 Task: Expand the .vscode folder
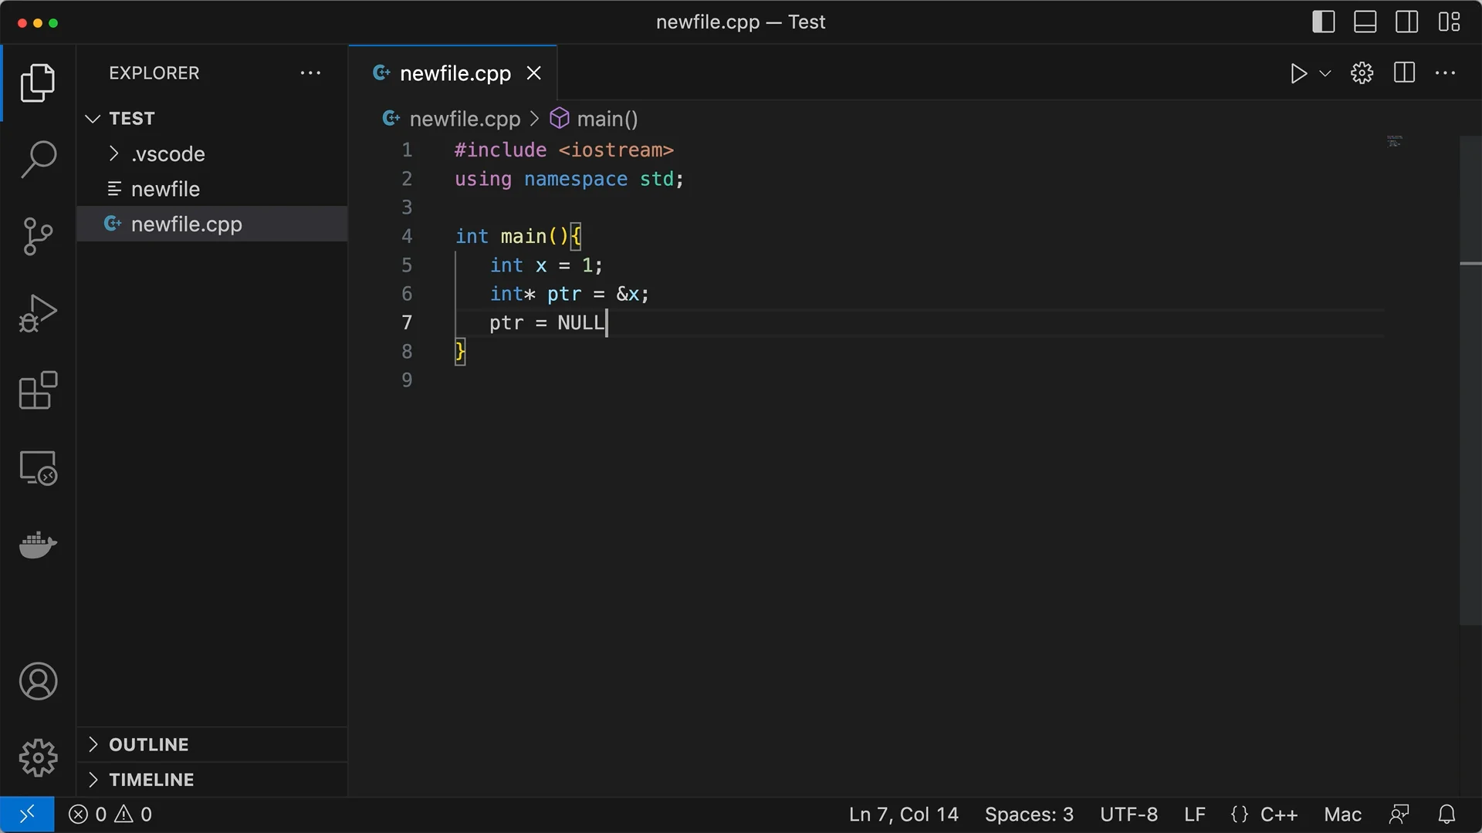(x=167, y=153)
